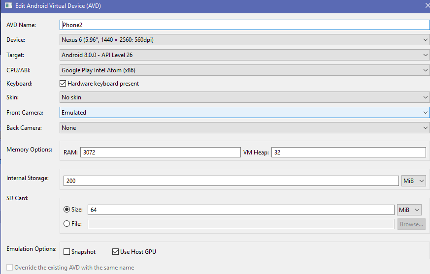Toggle the Use Host GPU checkbox
The image size is (430, 274).
[115, 252]
